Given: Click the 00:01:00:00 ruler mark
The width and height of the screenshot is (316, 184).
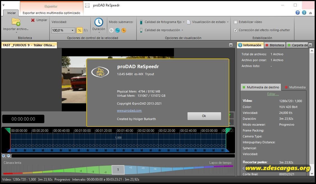Looking at the screenshot, I should tap(83, 131).
